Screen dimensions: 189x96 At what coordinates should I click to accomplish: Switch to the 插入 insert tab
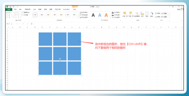[x=21, y=9]
